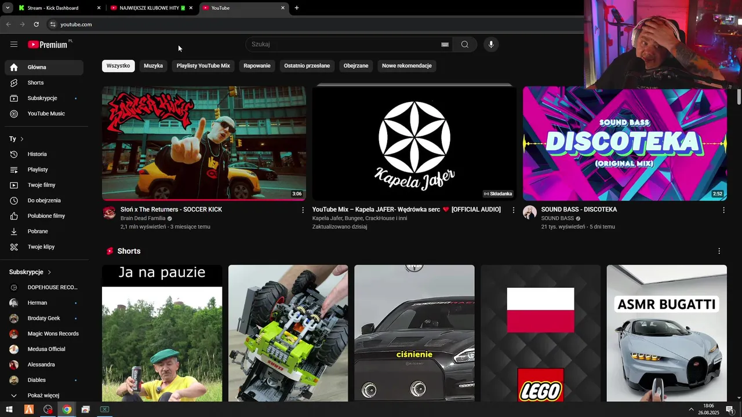Select Nowe rekomendacje chip
The image size is (742, 417).
pyautogui.click(x=407, y=66)
